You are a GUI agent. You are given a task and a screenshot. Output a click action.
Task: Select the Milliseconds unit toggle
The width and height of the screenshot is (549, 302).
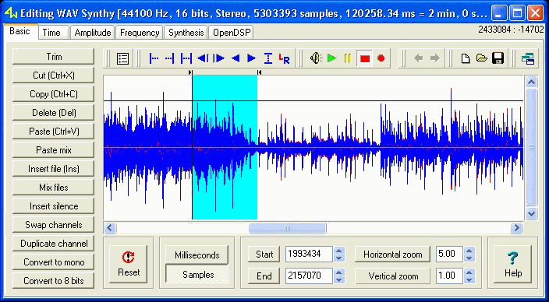click(x=197, y=255)
